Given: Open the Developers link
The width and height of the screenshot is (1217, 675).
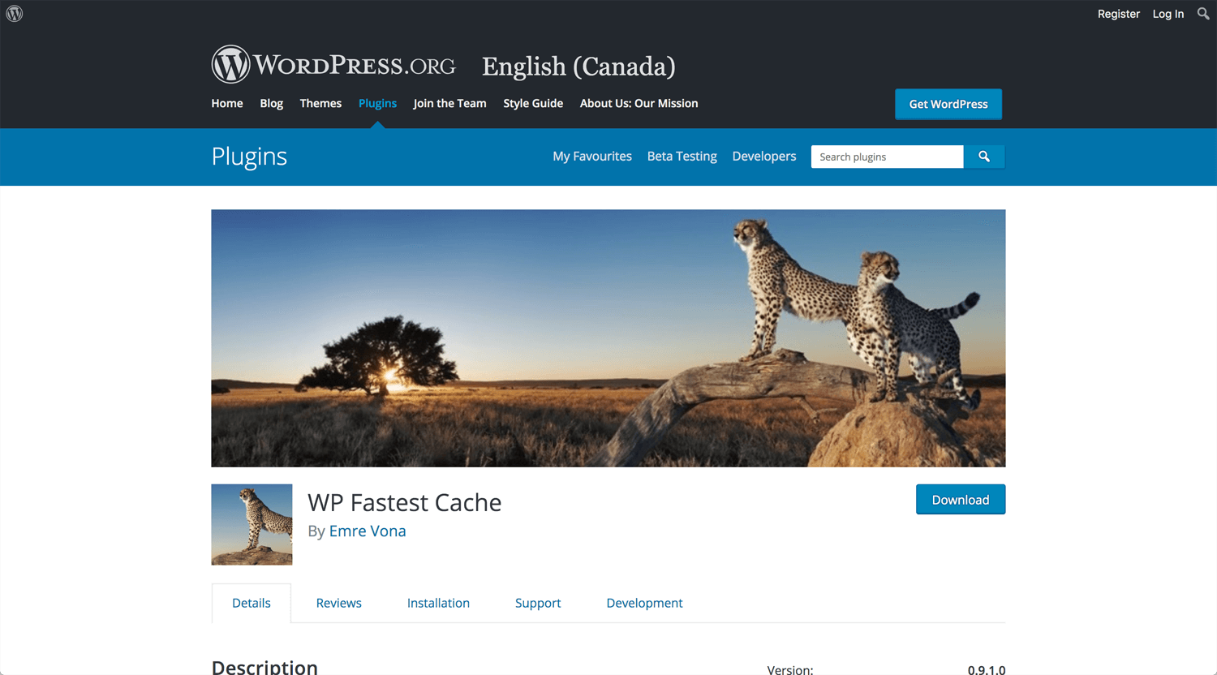Looking at the screenshot, I should pos(764,157).
